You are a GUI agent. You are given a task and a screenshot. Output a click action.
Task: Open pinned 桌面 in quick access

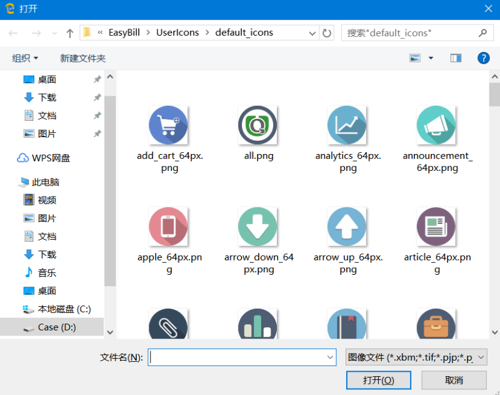pos(47,80)
